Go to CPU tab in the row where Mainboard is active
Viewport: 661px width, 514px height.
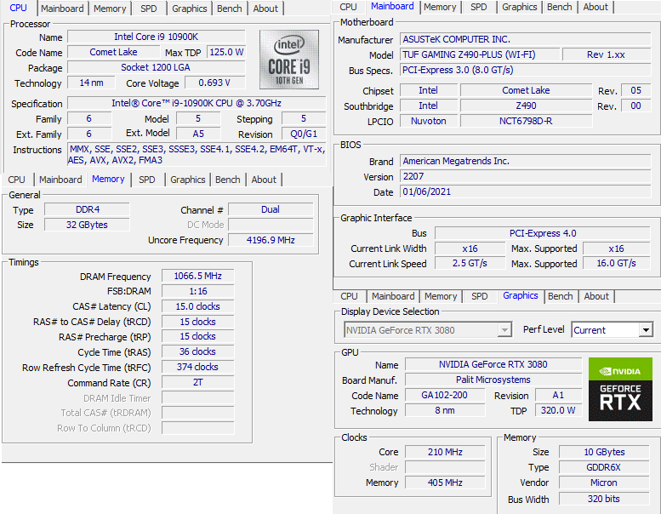point(348,7)
